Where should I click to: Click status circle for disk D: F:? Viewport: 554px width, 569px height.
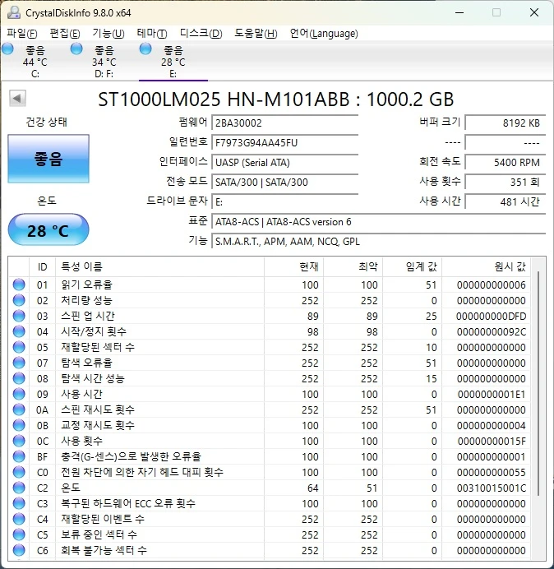tap(76, 49)
